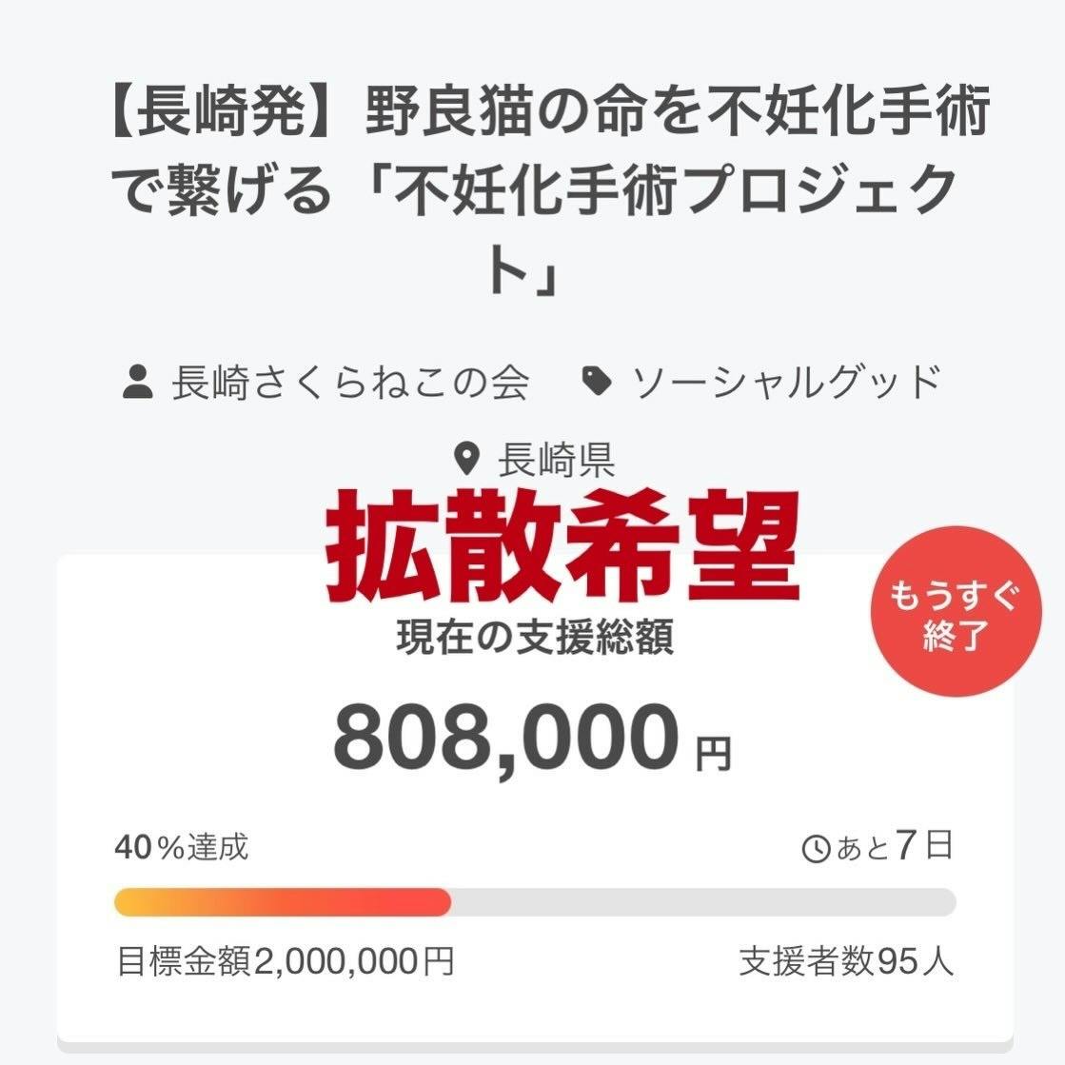Click the location pin icon
1065x1065 pixels.
[x=467, y=461]
